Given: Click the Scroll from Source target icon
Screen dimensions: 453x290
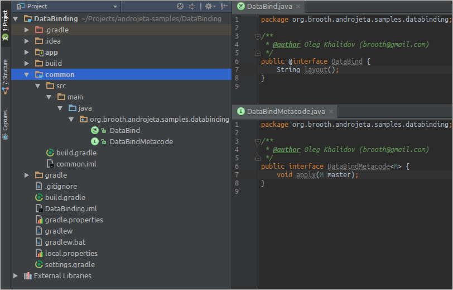Looking at the screenshot, I should pyautogui.click(x=180, y=6).
